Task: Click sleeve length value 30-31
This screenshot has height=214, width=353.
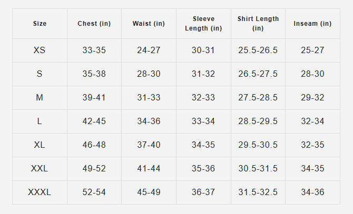Action: [x=203, y=50]
